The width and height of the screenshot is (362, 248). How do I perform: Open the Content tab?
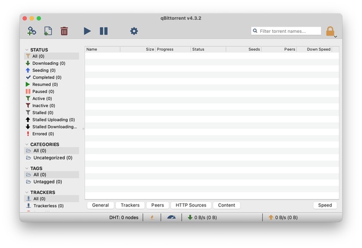point(226,205)
